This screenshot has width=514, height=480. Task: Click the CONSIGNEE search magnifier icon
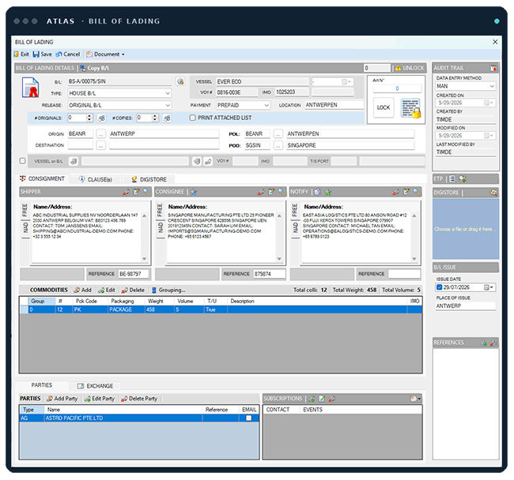[x=282, y=192]
